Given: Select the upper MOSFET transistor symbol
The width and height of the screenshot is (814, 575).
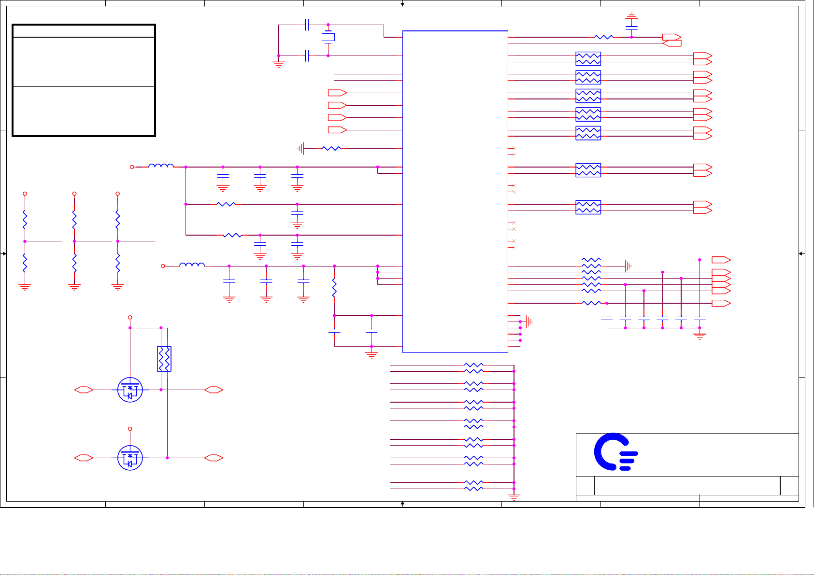Looking at the screenshot, I should point(130,390).
